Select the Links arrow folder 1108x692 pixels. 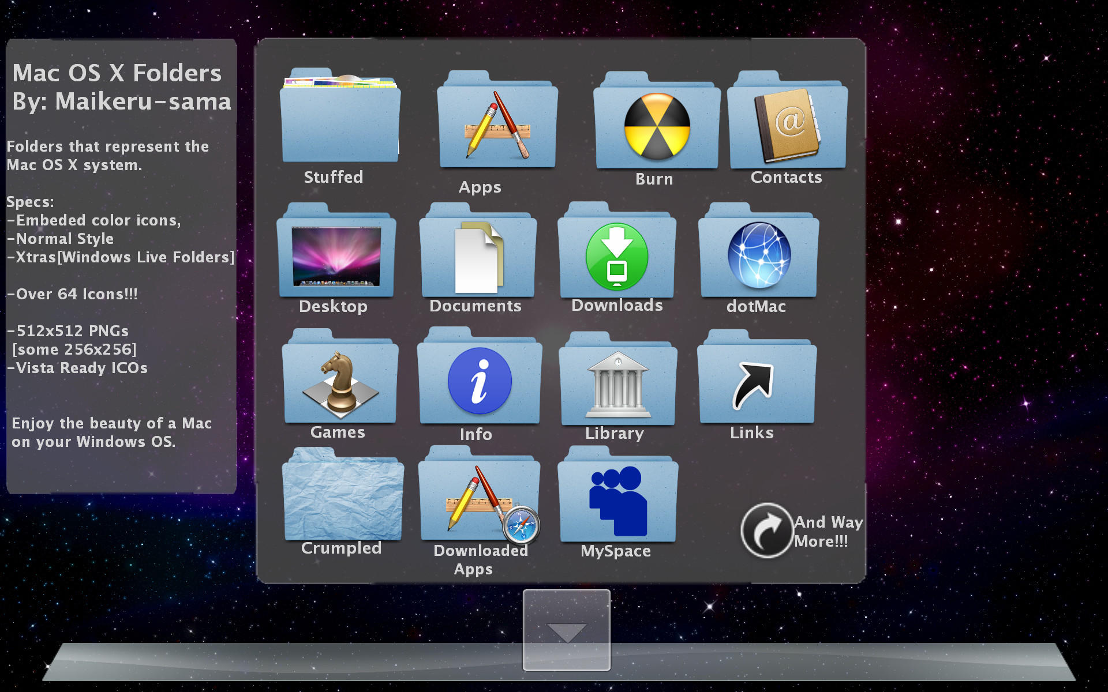tap(756, 379)
